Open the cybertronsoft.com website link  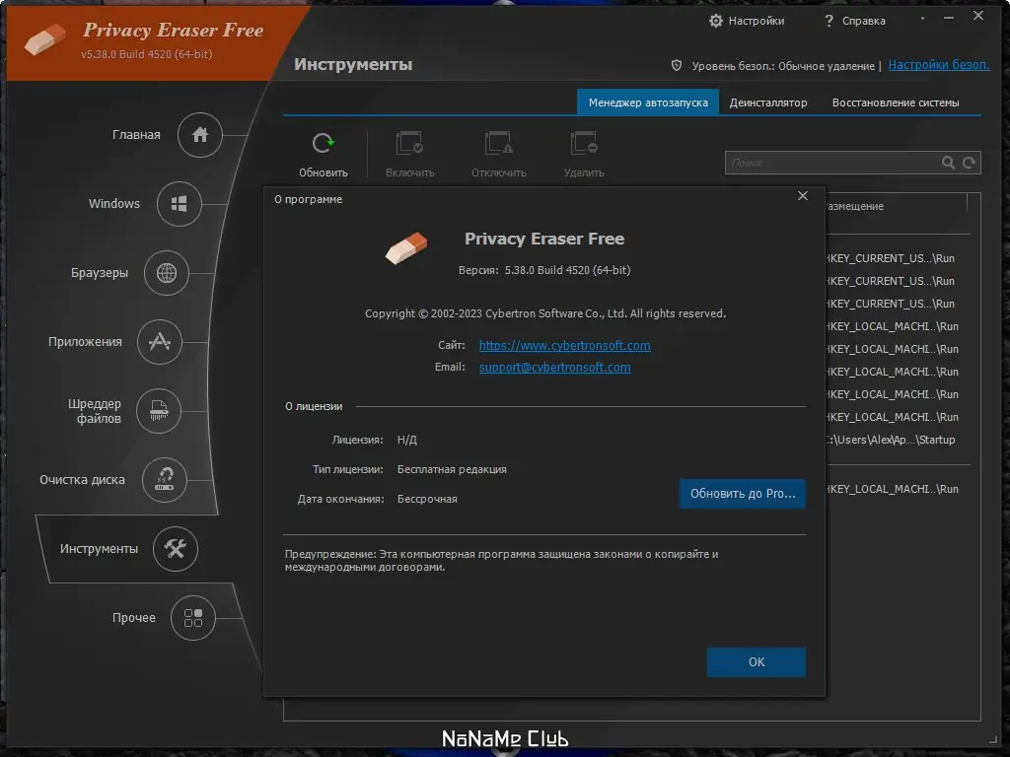tap(564, 346)
